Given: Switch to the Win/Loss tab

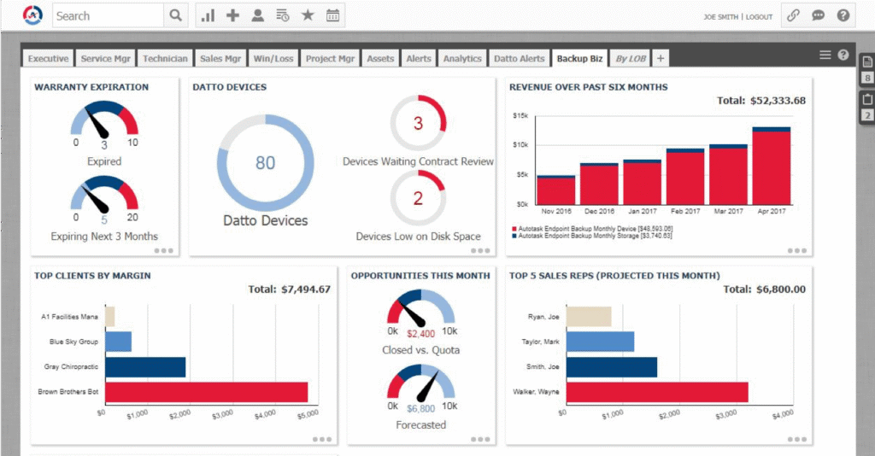Looking at the screenshot, I should click(x=273, y=59).
